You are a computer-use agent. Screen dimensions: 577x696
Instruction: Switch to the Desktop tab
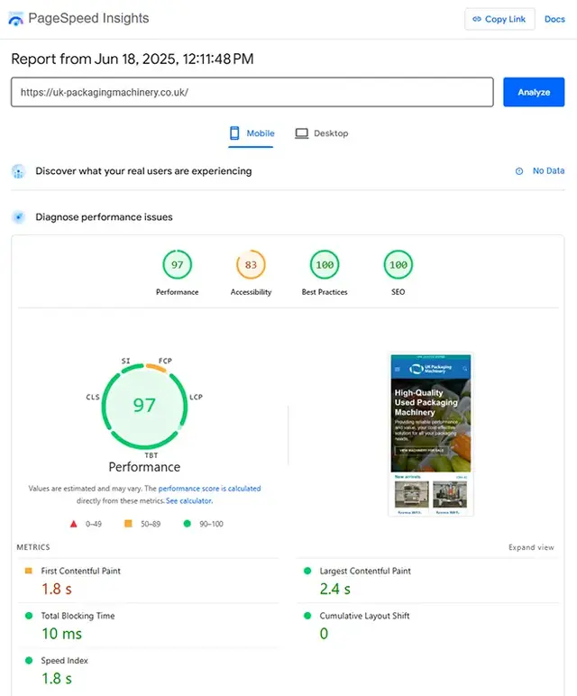coord(322,133)
